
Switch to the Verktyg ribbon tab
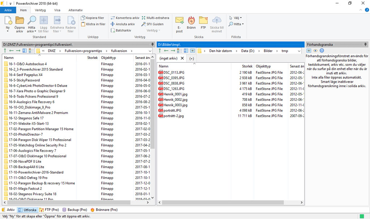40,10
